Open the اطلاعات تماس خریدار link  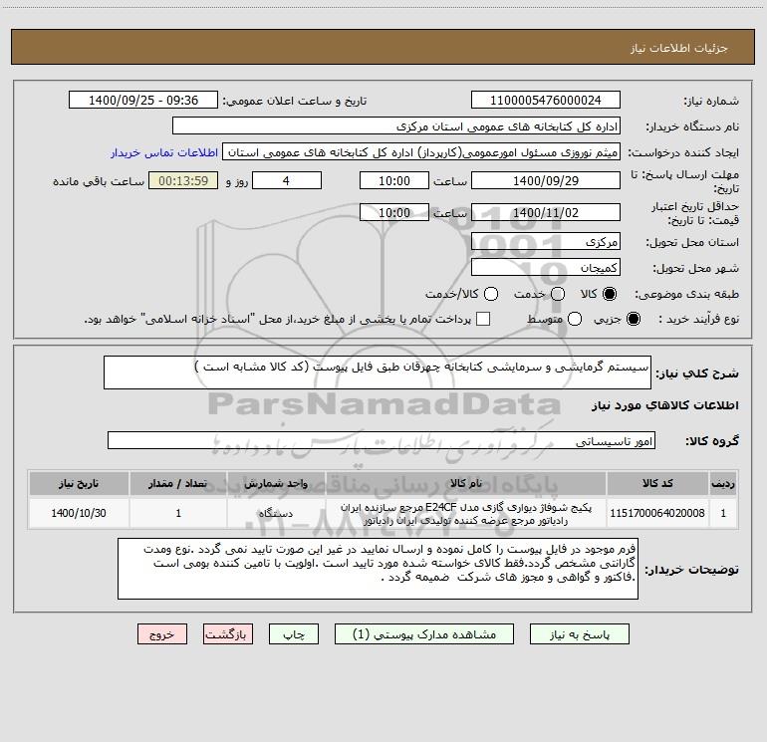(164, 152)
